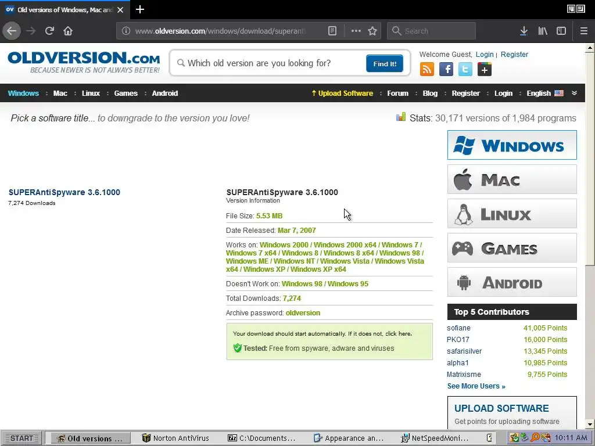Click the Windows platform banner in sidebar
This screenshot has width=595, height=446.
[x=512, y=145]
